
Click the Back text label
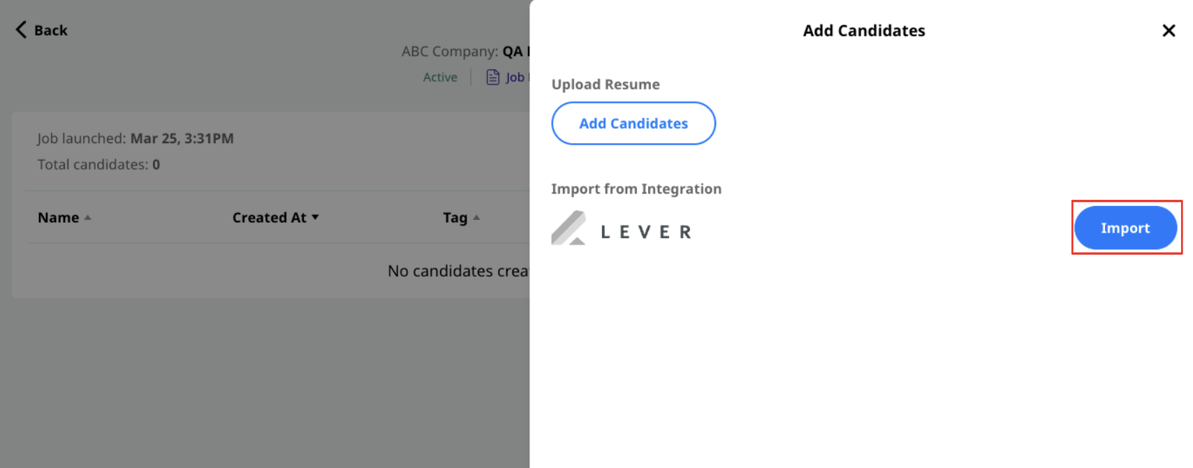point(51,30)
